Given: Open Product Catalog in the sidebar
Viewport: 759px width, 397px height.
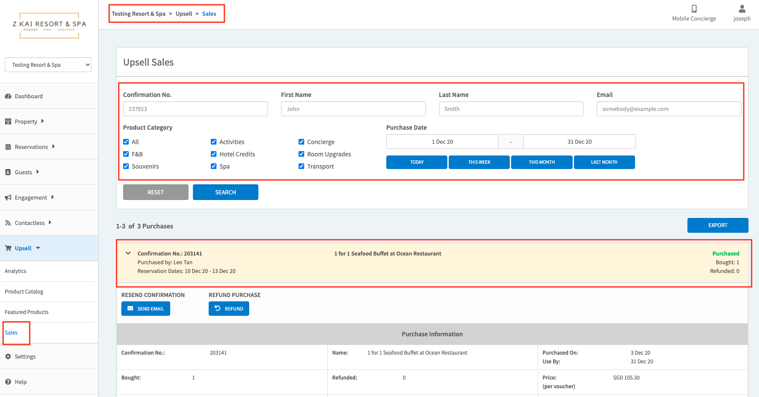Looking at the screenshot, I should [x=24, y=292].
